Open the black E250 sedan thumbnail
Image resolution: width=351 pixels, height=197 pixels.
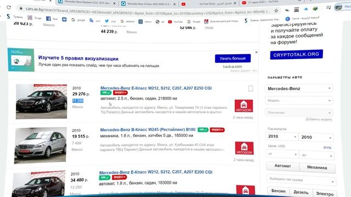tap(42, 101)
